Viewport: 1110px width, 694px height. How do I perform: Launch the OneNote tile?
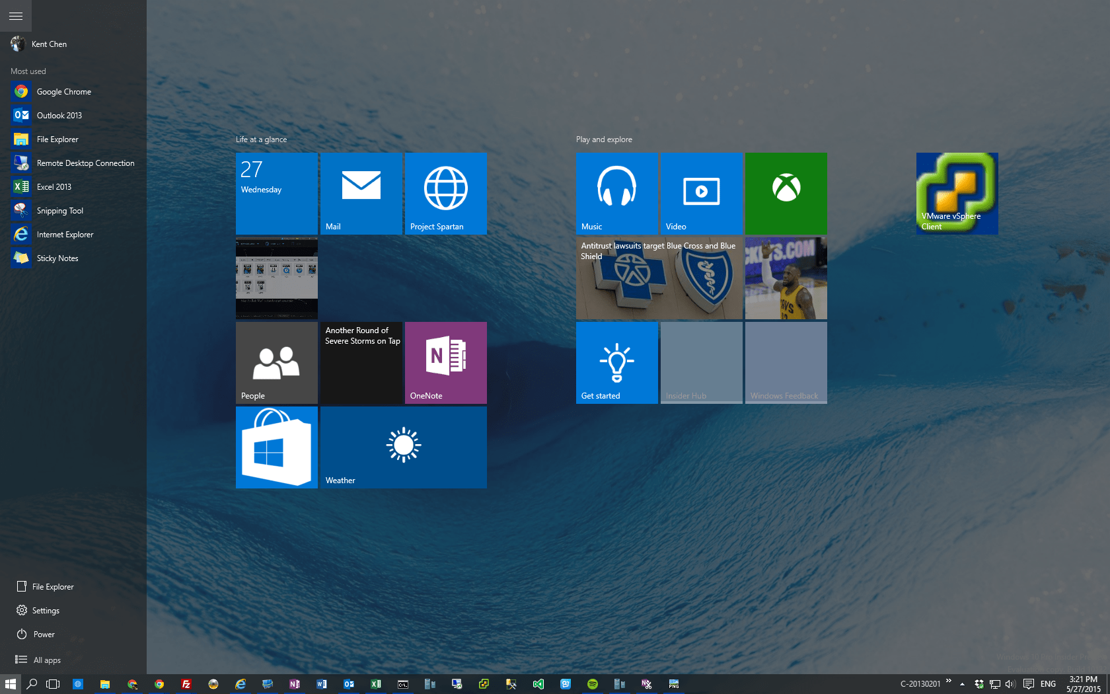[x=446, y=363]
